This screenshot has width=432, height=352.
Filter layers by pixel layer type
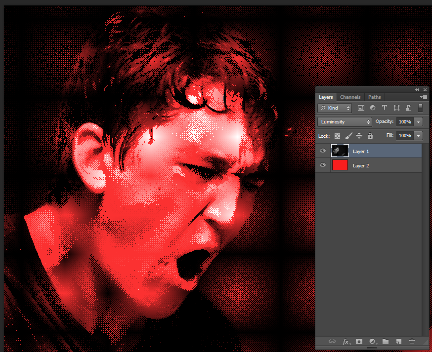[361, 108]
